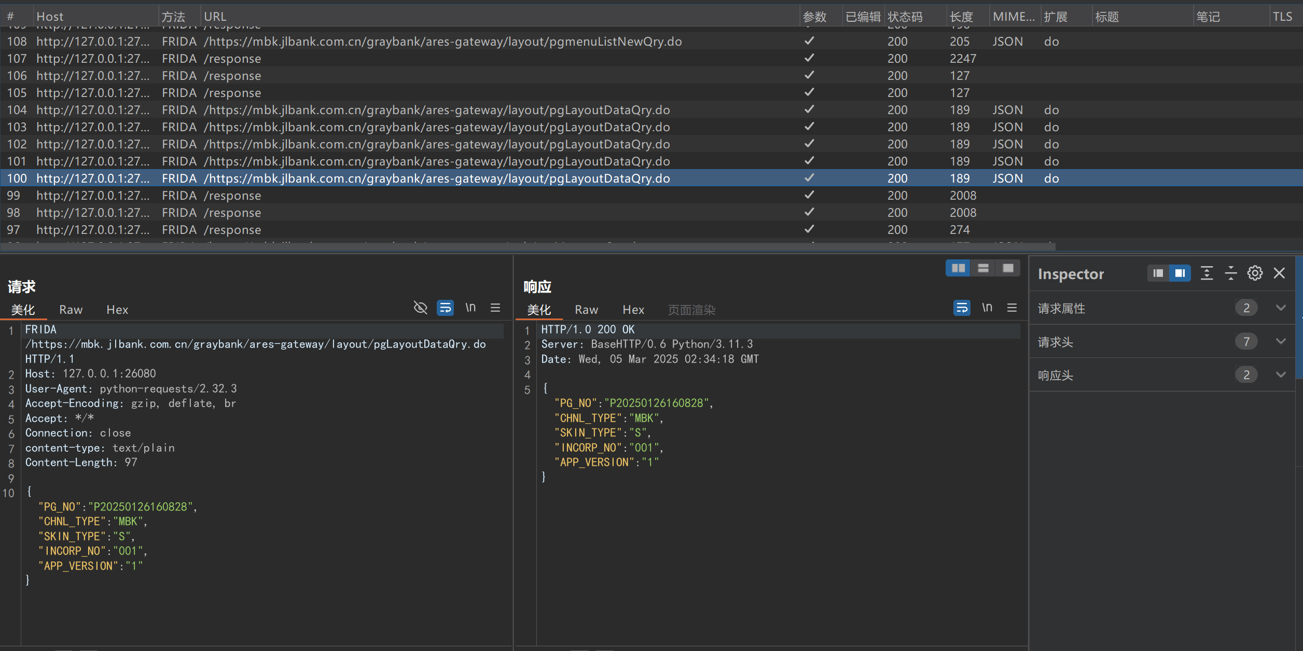Click the eye-slash icon in the request panel
This screenshot has height=651, width=1303.
420,308
